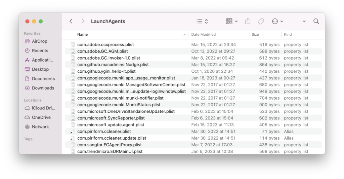This screenshot has height=179, width=344.
Task: Select OneDrive under Locations
Action: pos(41,117)
